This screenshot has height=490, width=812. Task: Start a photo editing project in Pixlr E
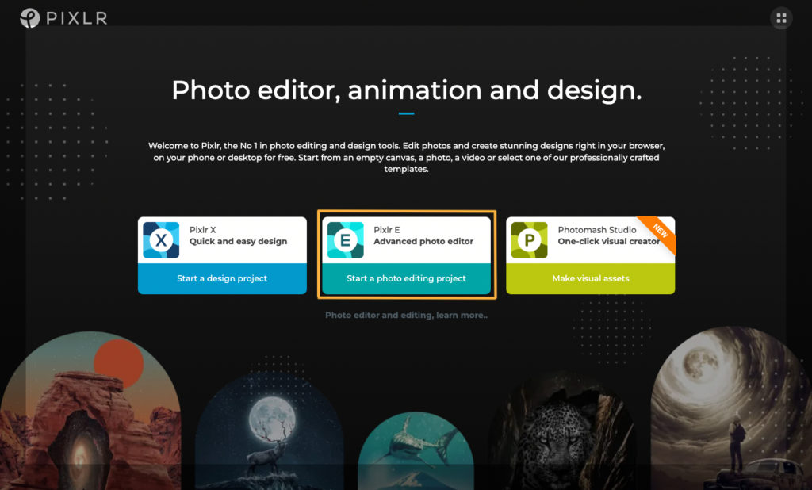tap(405, 278)
